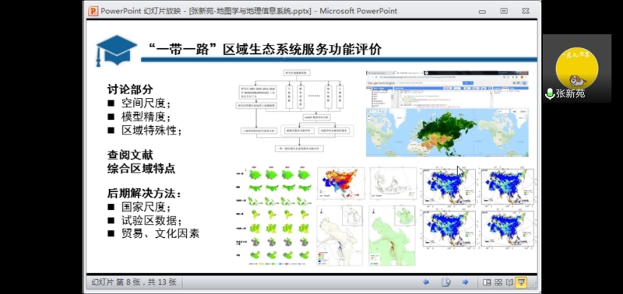Open Slide Sorter view icon

(498, 282)
